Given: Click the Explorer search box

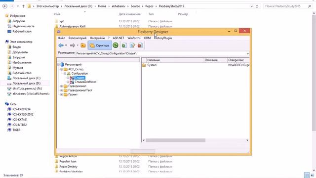Looking at the screenshot, I should click(x=287, y=6).
